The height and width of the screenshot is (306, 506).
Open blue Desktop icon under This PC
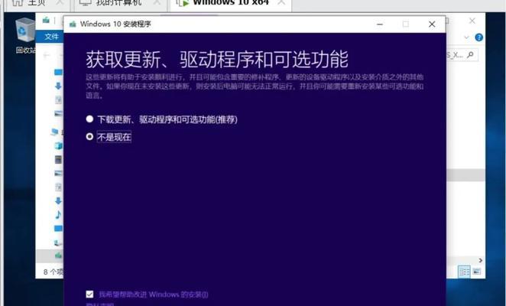pos(58,229)
